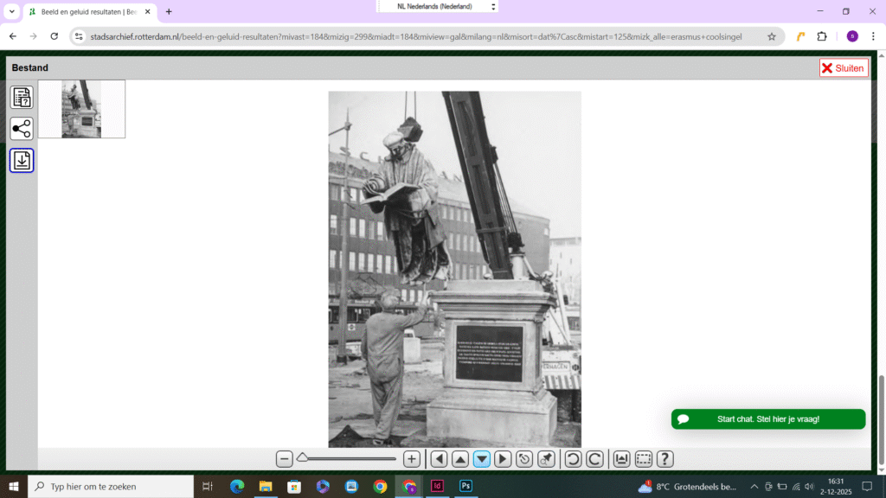Click the zoom out minus button
886x498 pixels.
(285, 459)
